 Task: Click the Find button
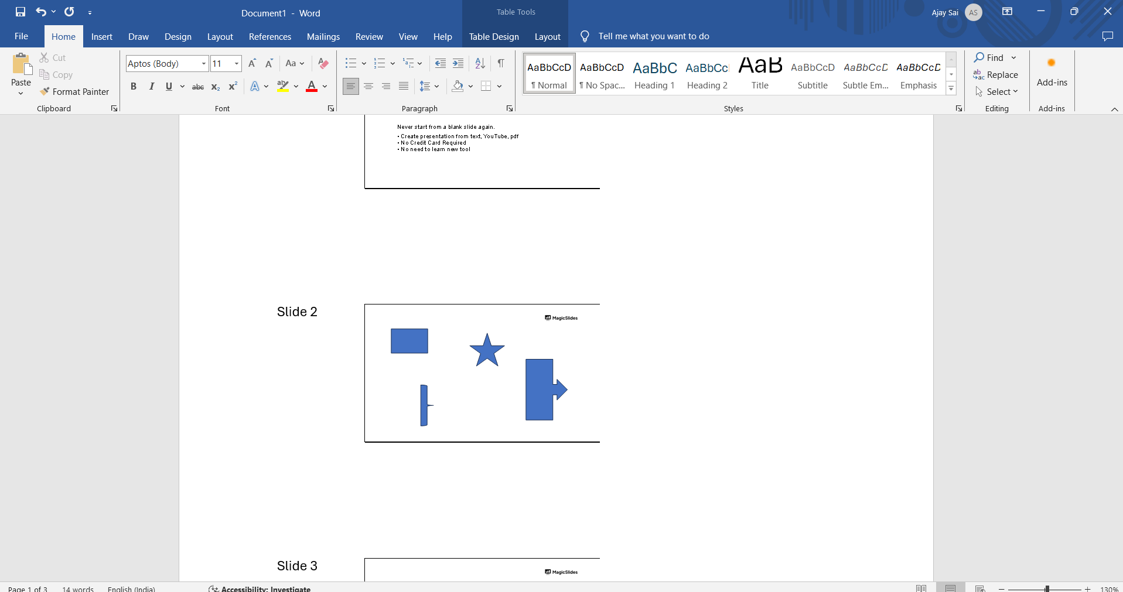(989, 57)
